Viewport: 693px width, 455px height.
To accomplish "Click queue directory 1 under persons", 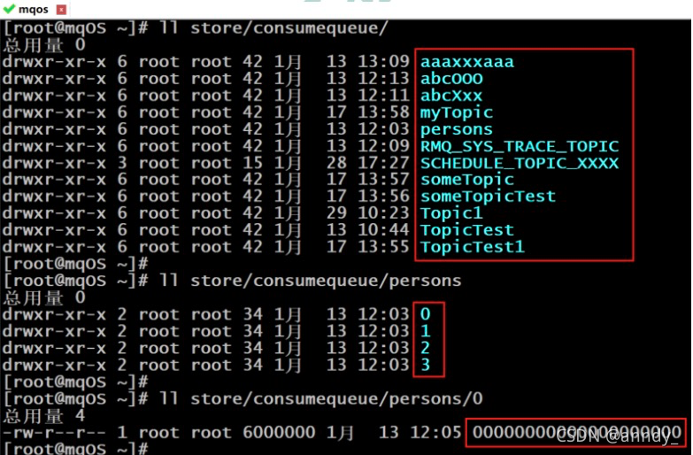I will [x=425, y=331].
